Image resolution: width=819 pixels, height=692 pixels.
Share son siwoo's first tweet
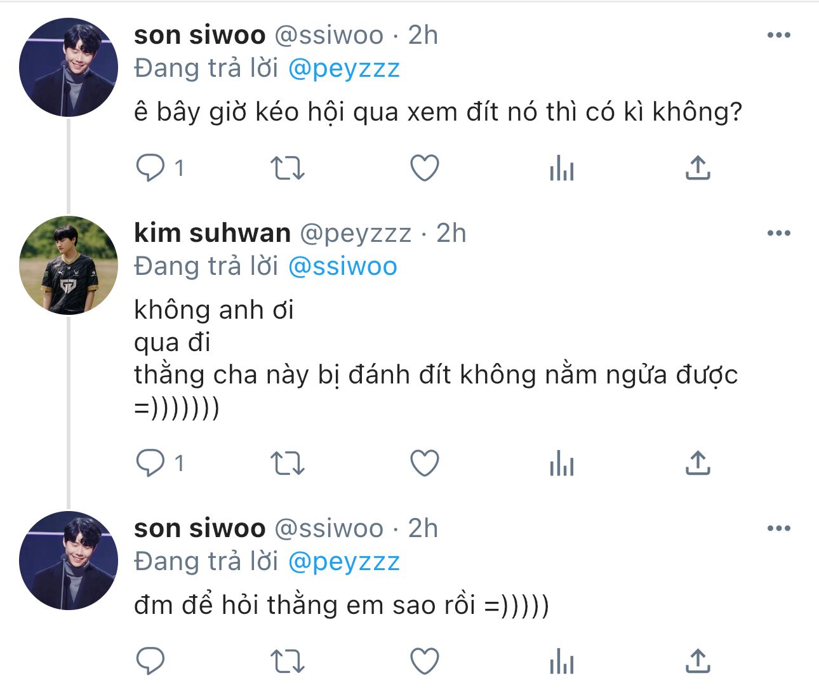point(698,168)
